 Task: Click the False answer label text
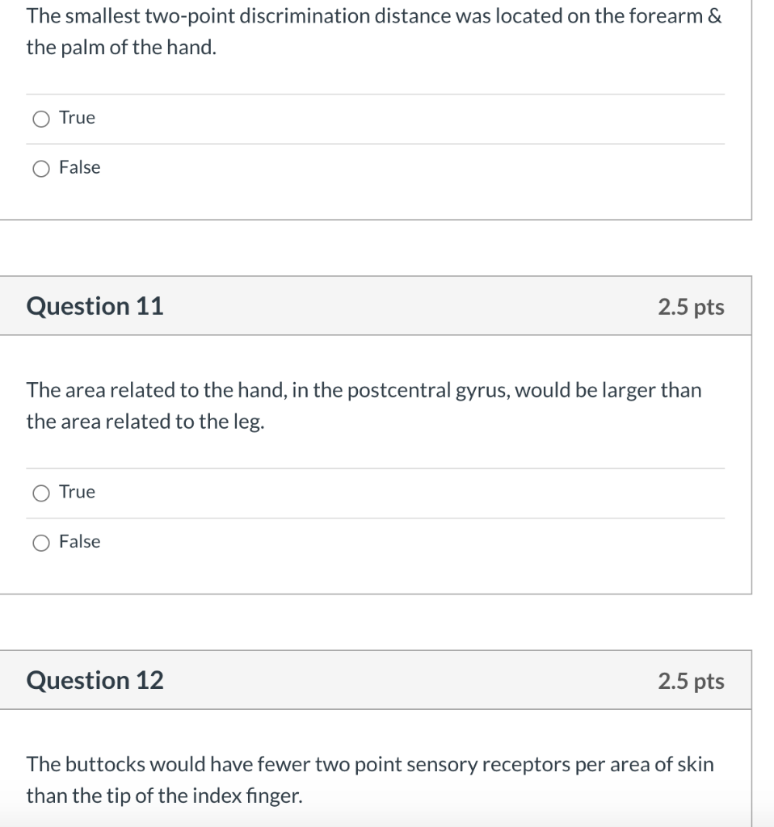tap(79, 168)
